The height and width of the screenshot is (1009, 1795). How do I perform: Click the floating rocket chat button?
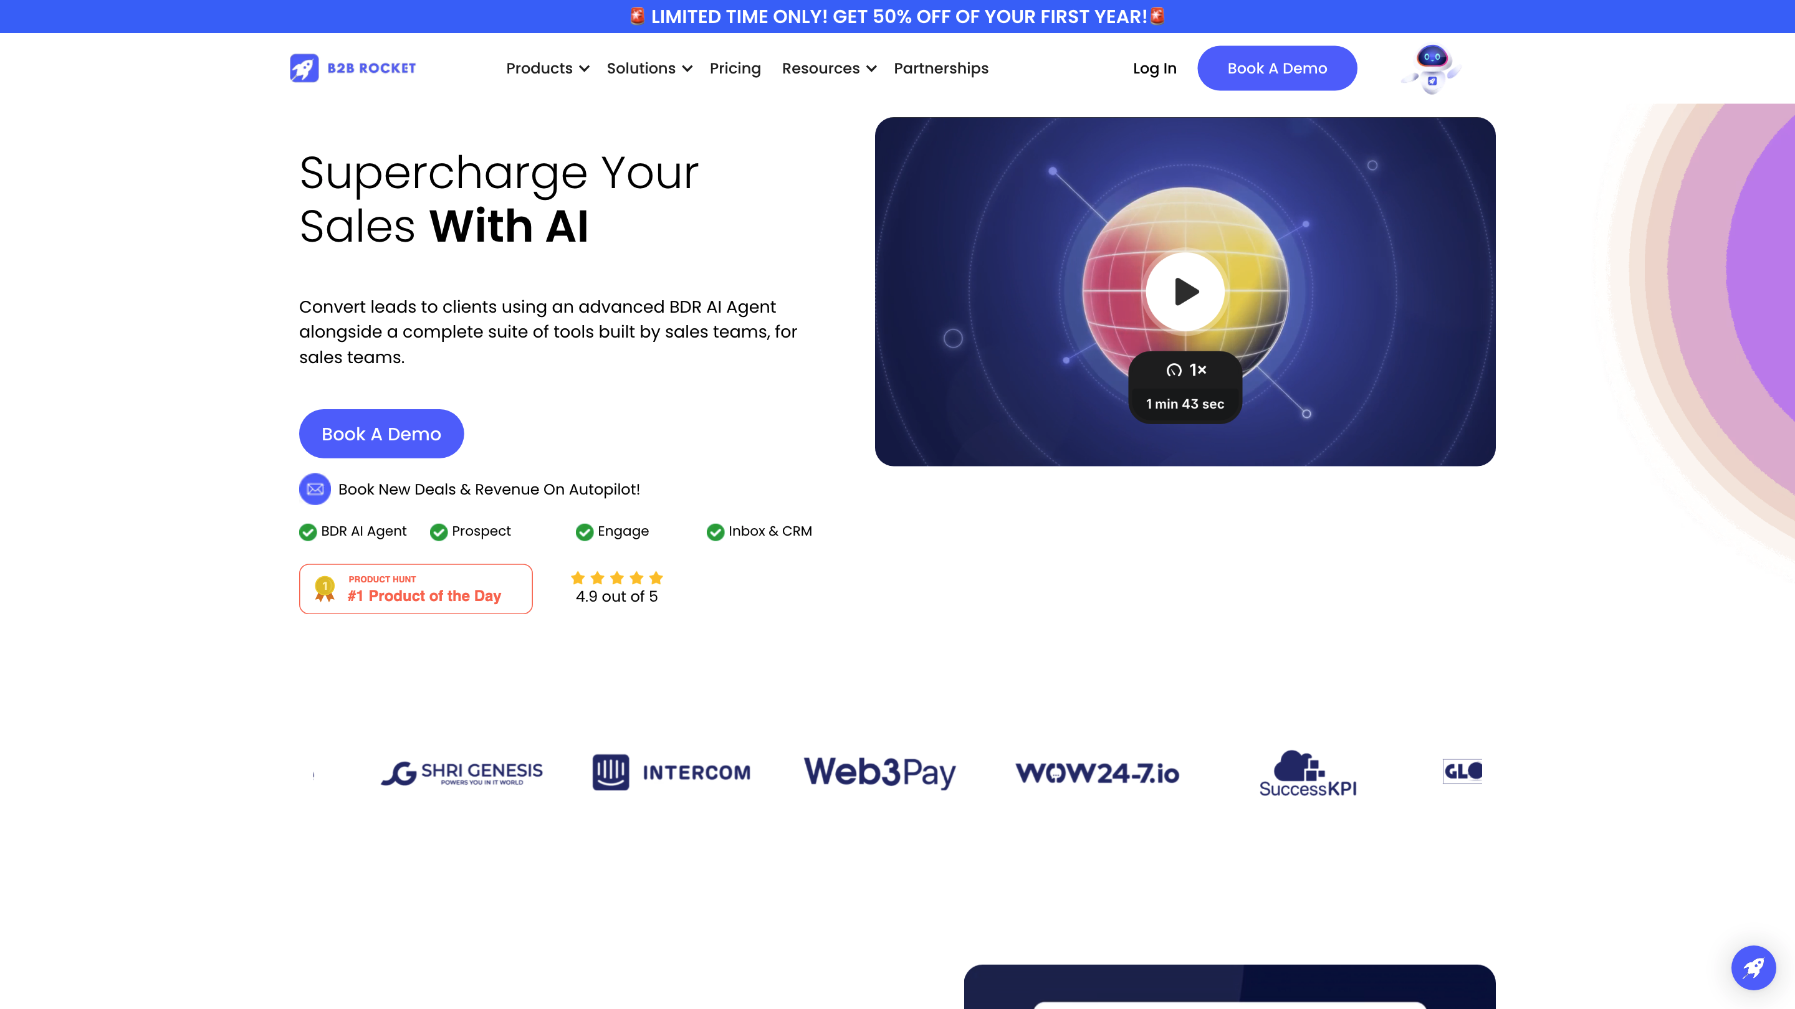1753,967
